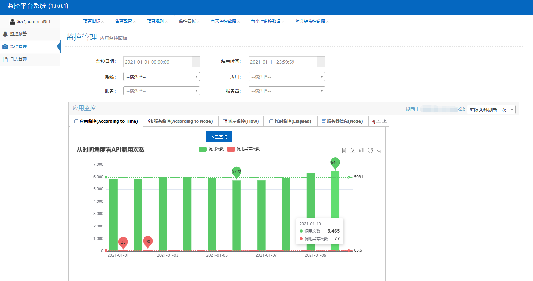Viewport: 533px width, 281px height.
Task: Click the chart restore refresh icon
Action: point(370,150)
